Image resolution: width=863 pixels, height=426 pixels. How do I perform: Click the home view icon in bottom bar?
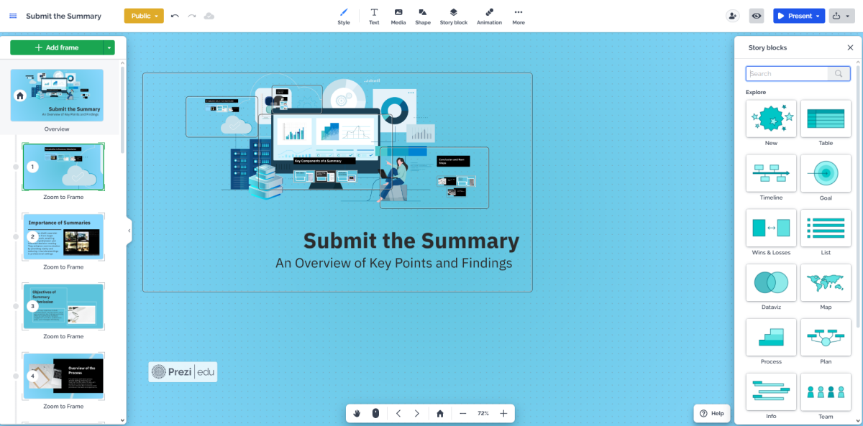(x=440, y=414)
